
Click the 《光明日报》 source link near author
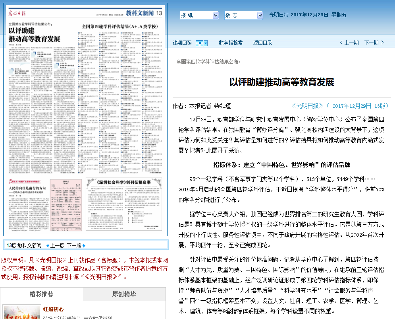point(307,106)
